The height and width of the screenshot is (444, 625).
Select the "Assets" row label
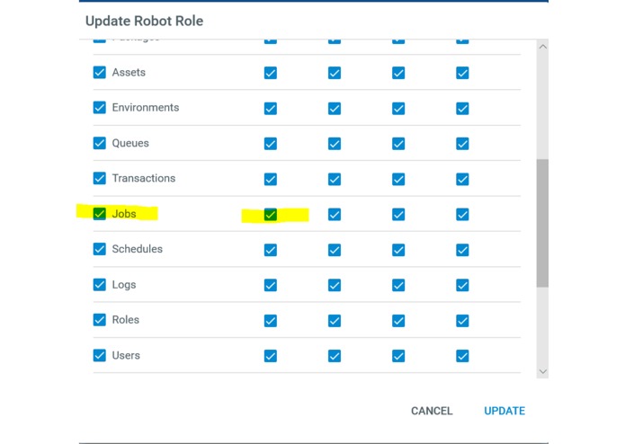(x=129, y=73)
